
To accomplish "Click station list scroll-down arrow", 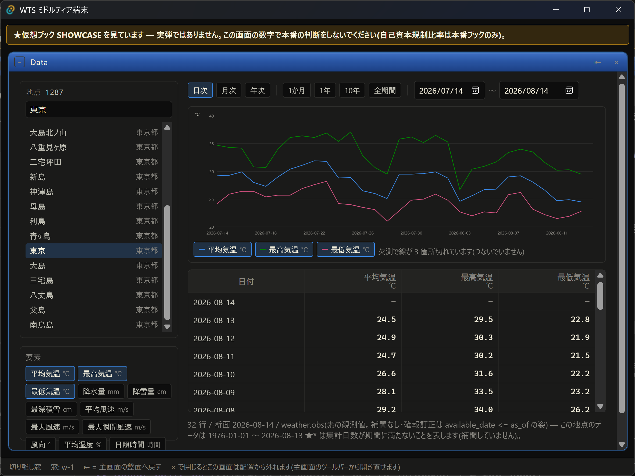I will 167,327.
